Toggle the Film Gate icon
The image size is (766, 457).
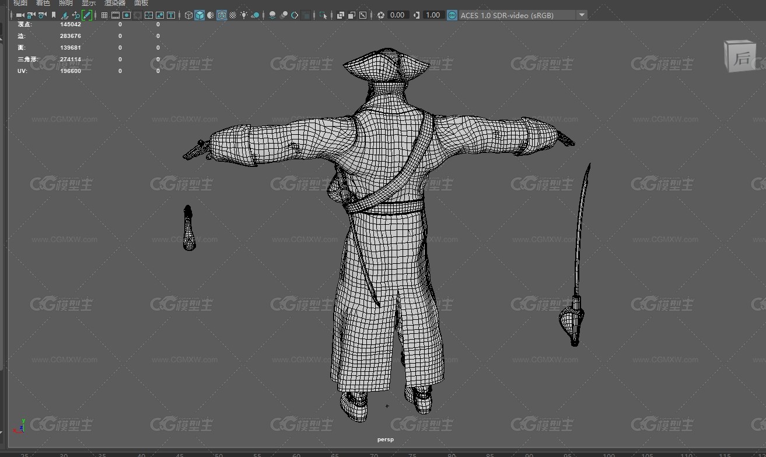point(115,15)
